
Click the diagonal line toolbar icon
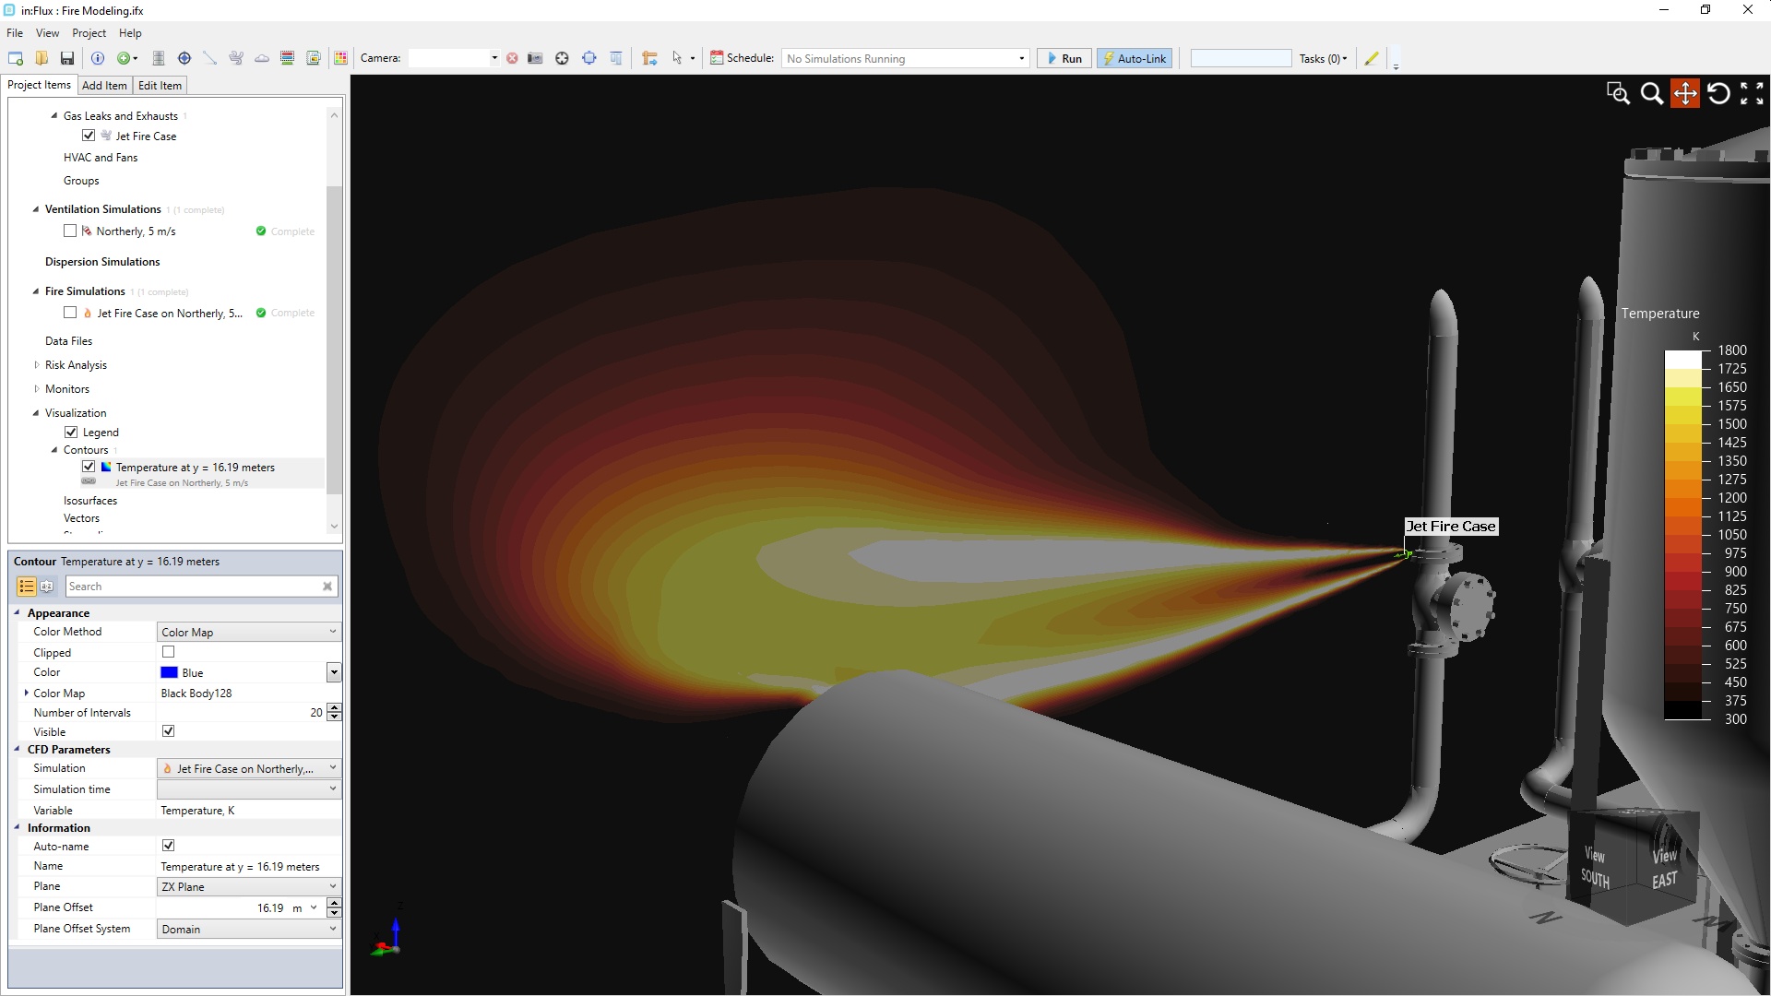pyautogui.click(x=210, y=58)
